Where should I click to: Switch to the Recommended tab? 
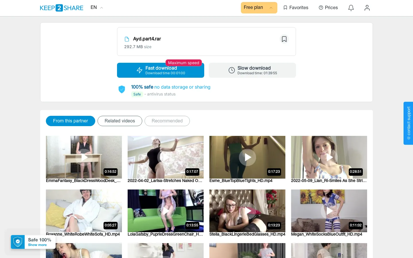click(x=167, y=121)
